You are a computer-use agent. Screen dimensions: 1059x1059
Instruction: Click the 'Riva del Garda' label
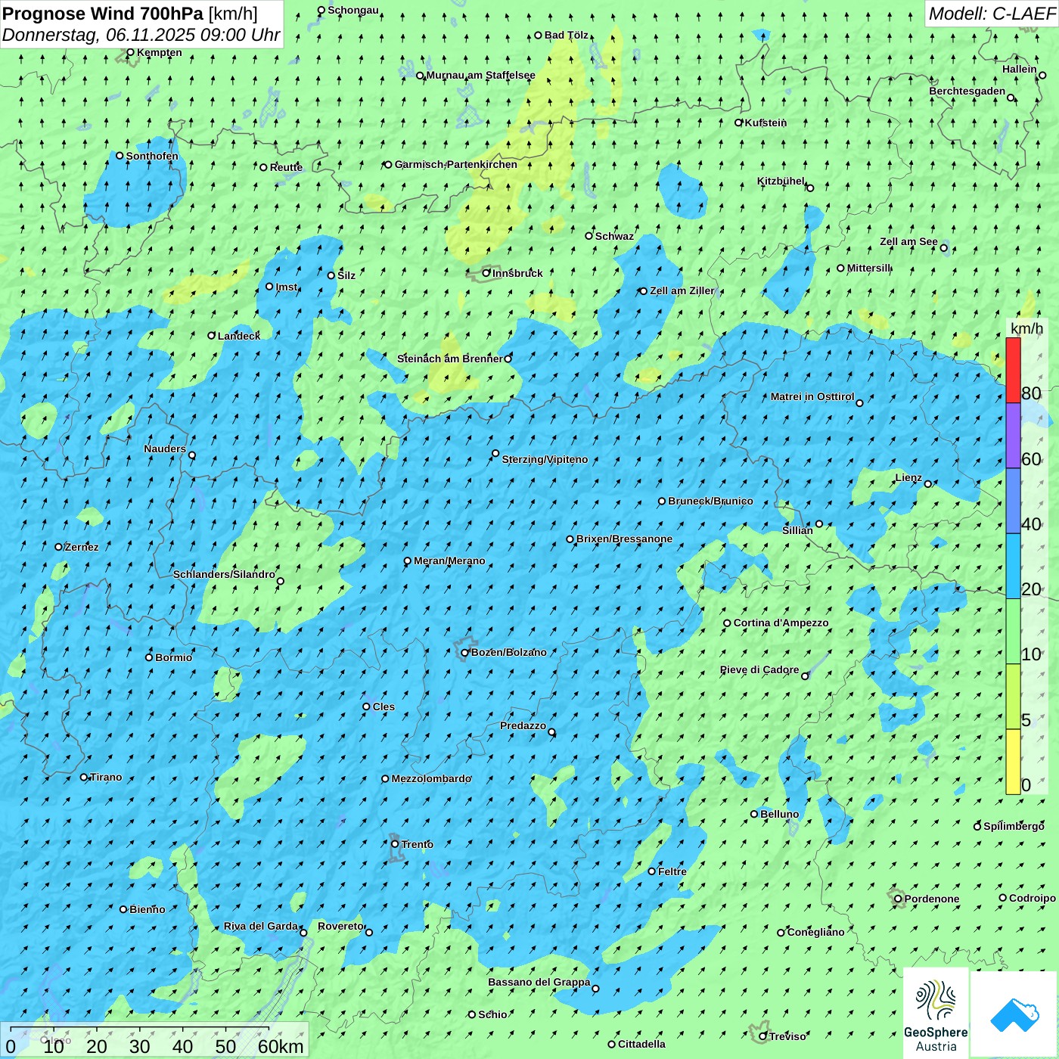[261, 926]
